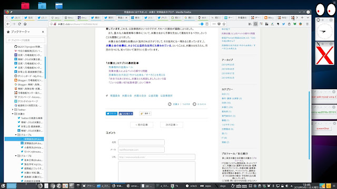Toggle the sidebar button in the toolbar

tap(255, 24)
